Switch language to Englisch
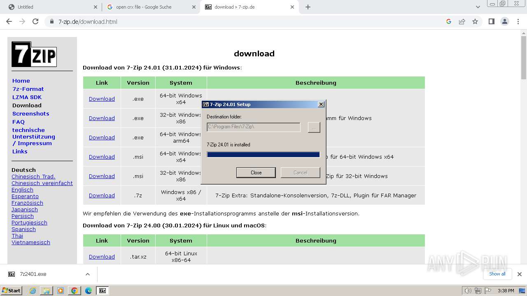This screenshot has width=527, height=296. click(x=22, y=190)
